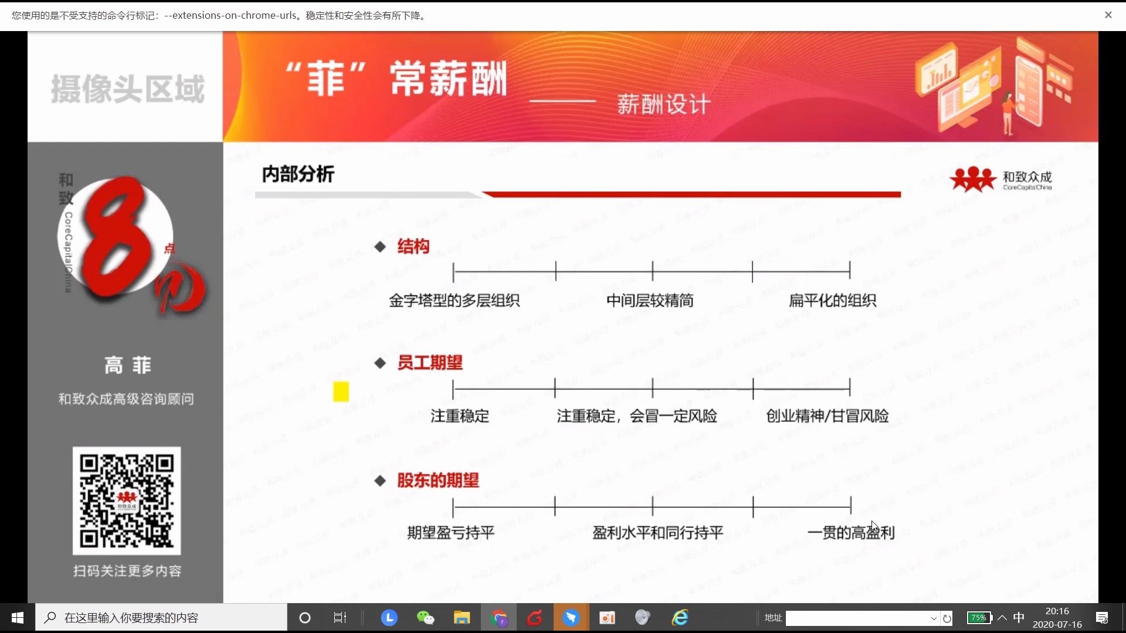Select 注重稳定 label under 员工期望

tap(460, 416)
